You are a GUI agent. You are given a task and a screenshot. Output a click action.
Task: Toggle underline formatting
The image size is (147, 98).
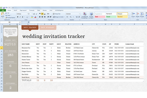click(x=23, y=17)
